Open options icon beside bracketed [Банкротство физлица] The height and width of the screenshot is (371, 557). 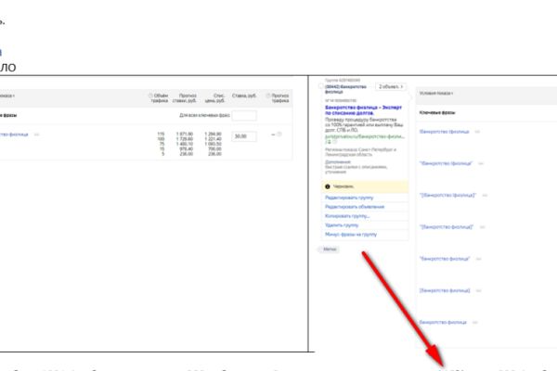[478, 290]
